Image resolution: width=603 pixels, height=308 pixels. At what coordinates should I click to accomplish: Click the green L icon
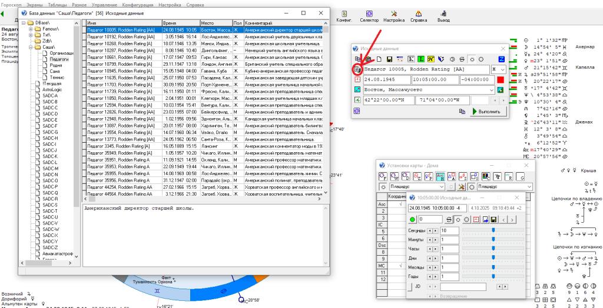tap(421, 59)
